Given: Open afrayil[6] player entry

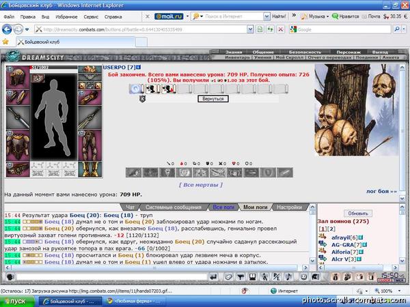Looking at the screenshot, I should click(344, 237).
